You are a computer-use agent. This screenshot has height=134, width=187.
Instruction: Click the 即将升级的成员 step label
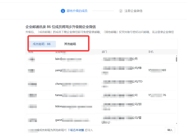[77, 11]
